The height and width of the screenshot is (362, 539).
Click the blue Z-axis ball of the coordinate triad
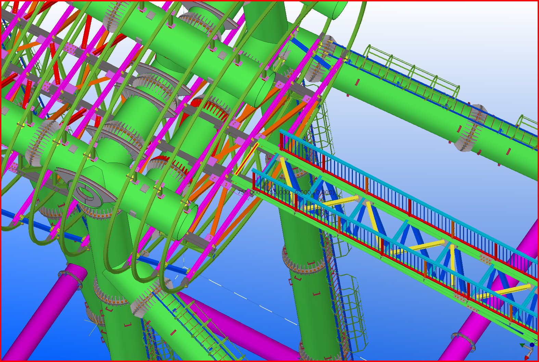532,345
